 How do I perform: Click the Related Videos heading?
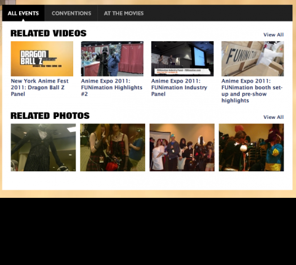49,33
